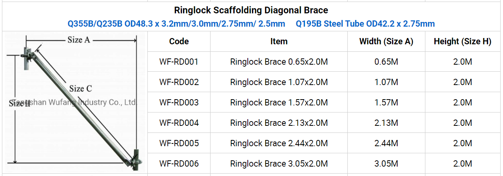Click the 0.65M width cell

[x=386, y=62]
